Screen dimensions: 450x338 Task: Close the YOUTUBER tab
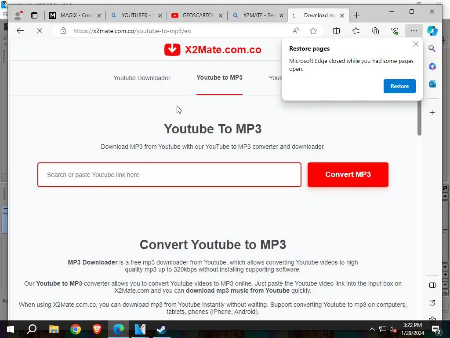160,15
